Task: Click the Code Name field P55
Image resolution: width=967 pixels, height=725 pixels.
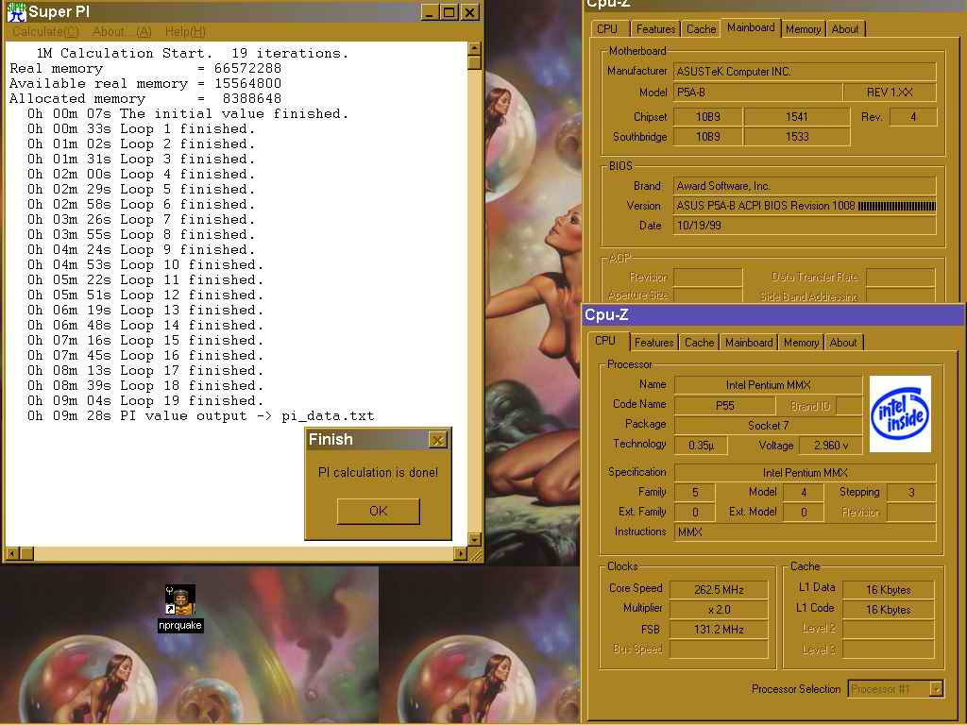Action: [724, 406]
